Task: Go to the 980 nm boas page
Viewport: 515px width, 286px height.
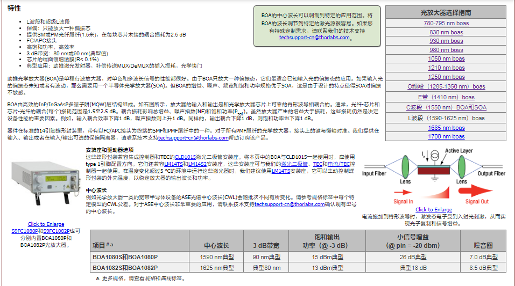Action: [x=446, y=50]
